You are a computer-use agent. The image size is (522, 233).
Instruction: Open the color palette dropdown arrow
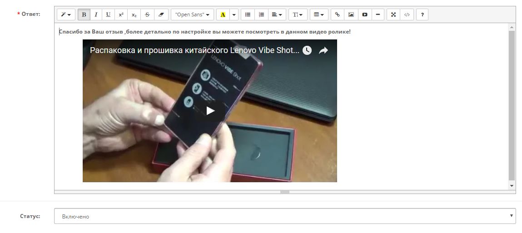coord(234,15)
